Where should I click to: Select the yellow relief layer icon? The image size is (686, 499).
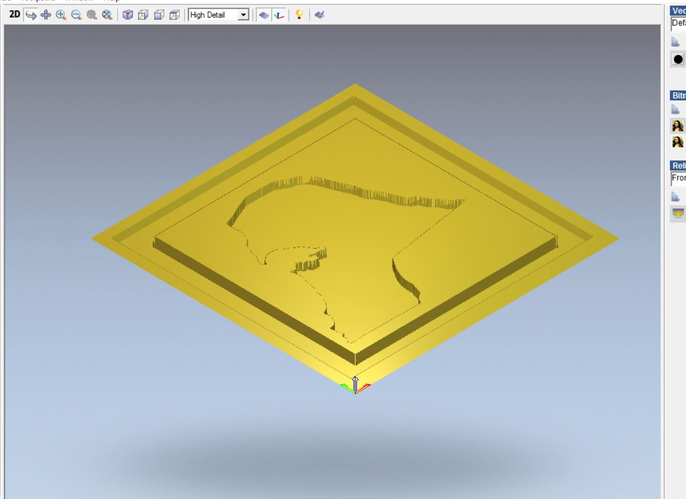[x=679, y=214]
